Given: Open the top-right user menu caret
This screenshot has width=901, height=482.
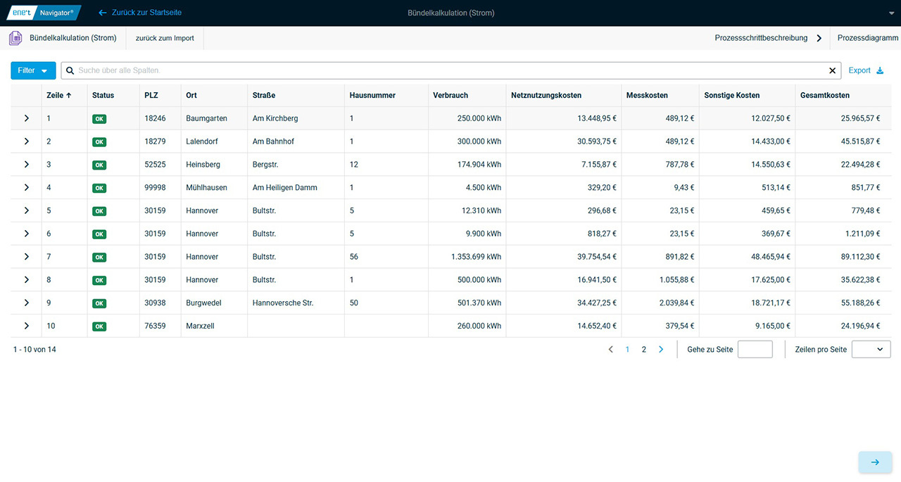Looking at the screenshot, I should tap(890, 13).
